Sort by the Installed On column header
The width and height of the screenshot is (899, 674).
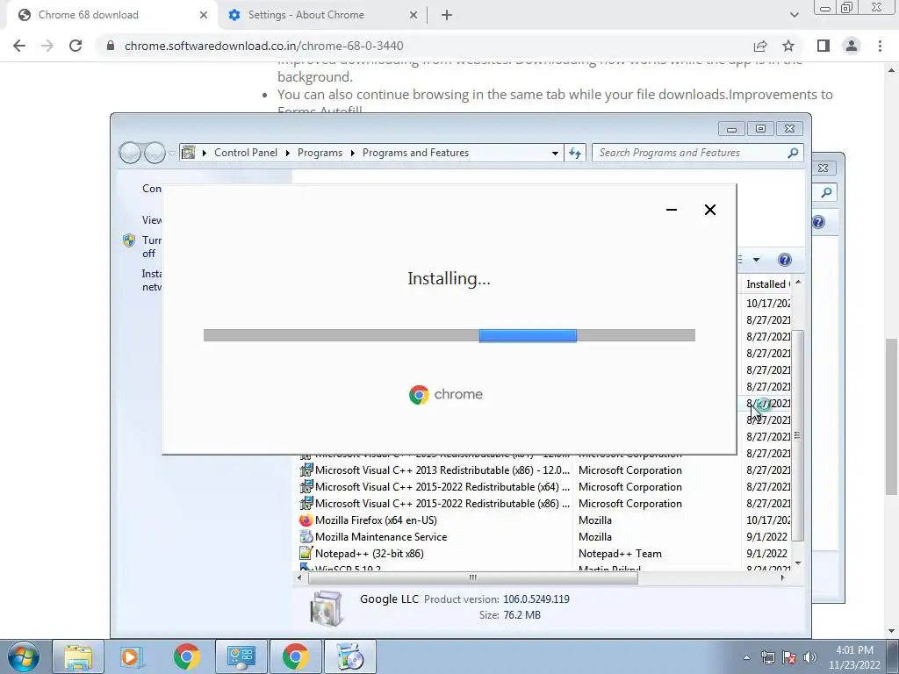pos(767,284)
